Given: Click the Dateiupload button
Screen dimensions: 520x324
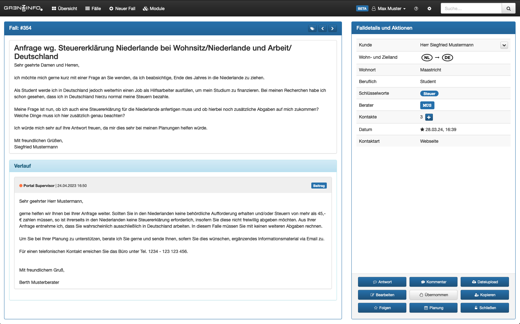Looking at the screenshot, I should (x=485, y=282).
